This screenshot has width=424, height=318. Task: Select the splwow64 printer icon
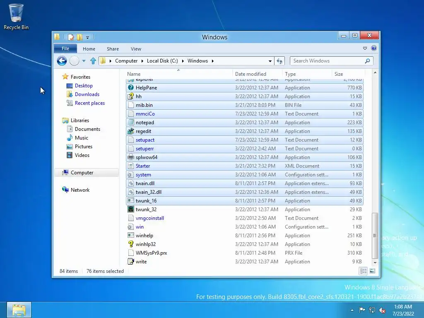[131, 157]
